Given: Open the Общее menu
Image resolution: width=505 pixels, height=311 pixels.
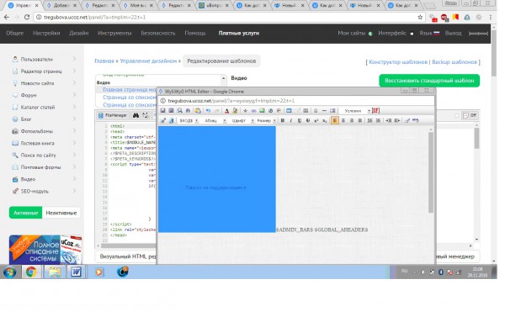Looking at the screenshot, I should pos(15,33).
